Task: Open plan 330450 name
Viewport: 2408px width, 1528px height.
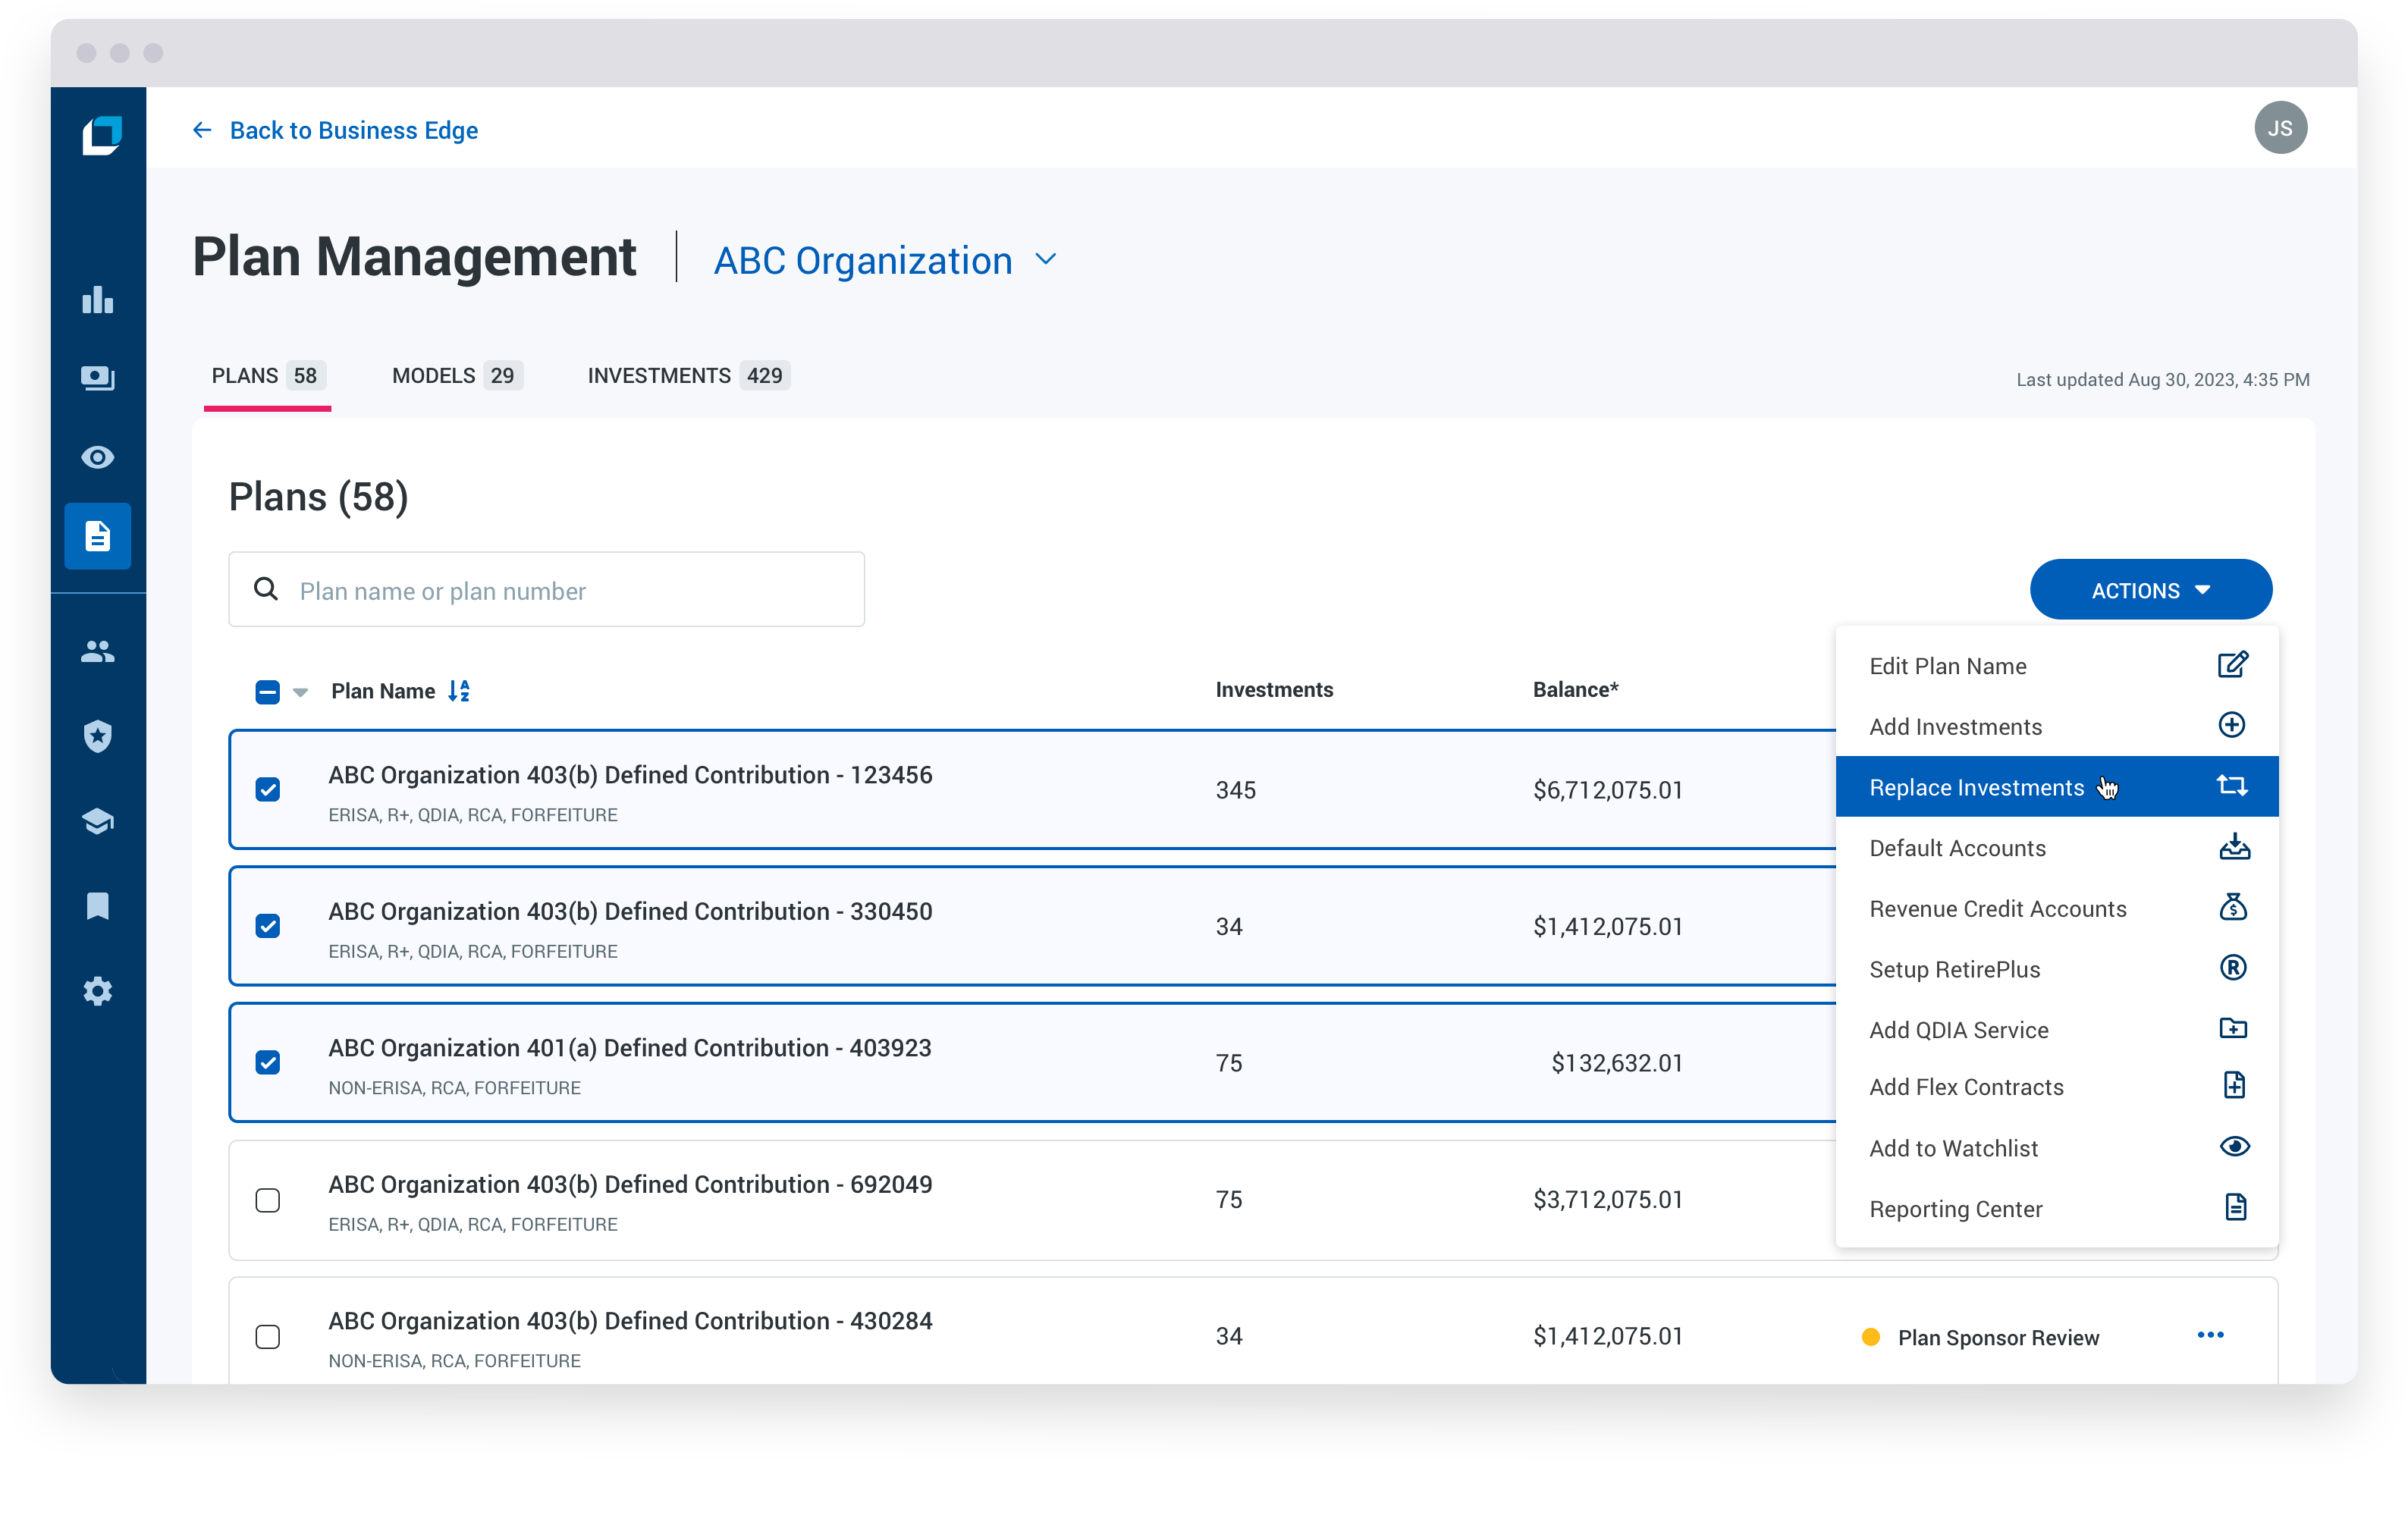Action: (x=630, y=911)
